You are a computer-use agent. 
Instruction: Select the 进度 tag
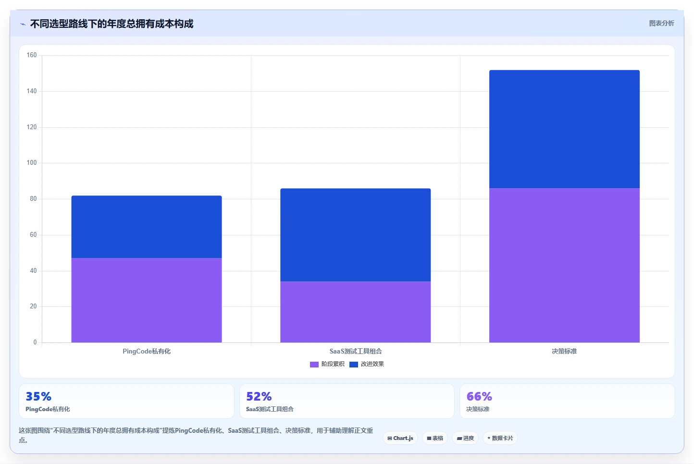point(465,438)
